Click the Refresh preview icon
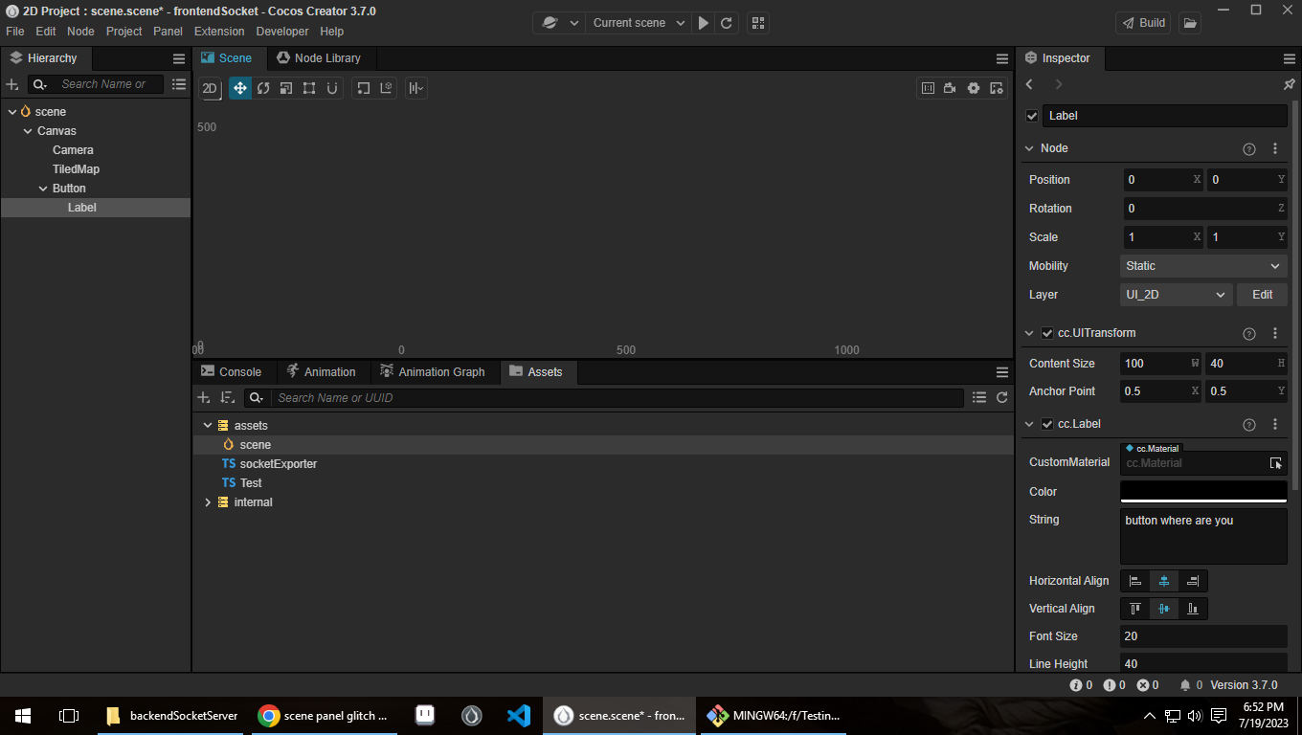1302x735 pixels. (x=727, y=23)
